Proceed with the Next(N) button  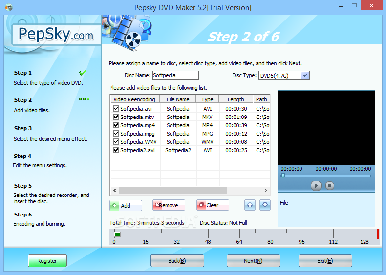pos(253,261)
